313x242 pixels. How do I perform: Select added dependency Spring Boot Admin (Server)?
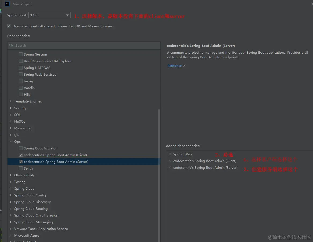point(205,167)
